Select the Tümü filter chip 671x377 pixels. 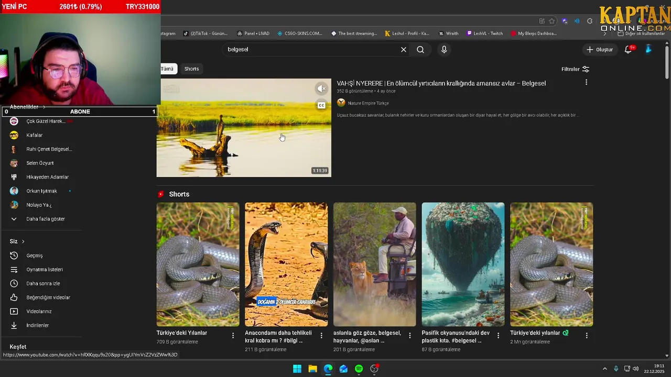pyautogui.click(x=167, y=69)
